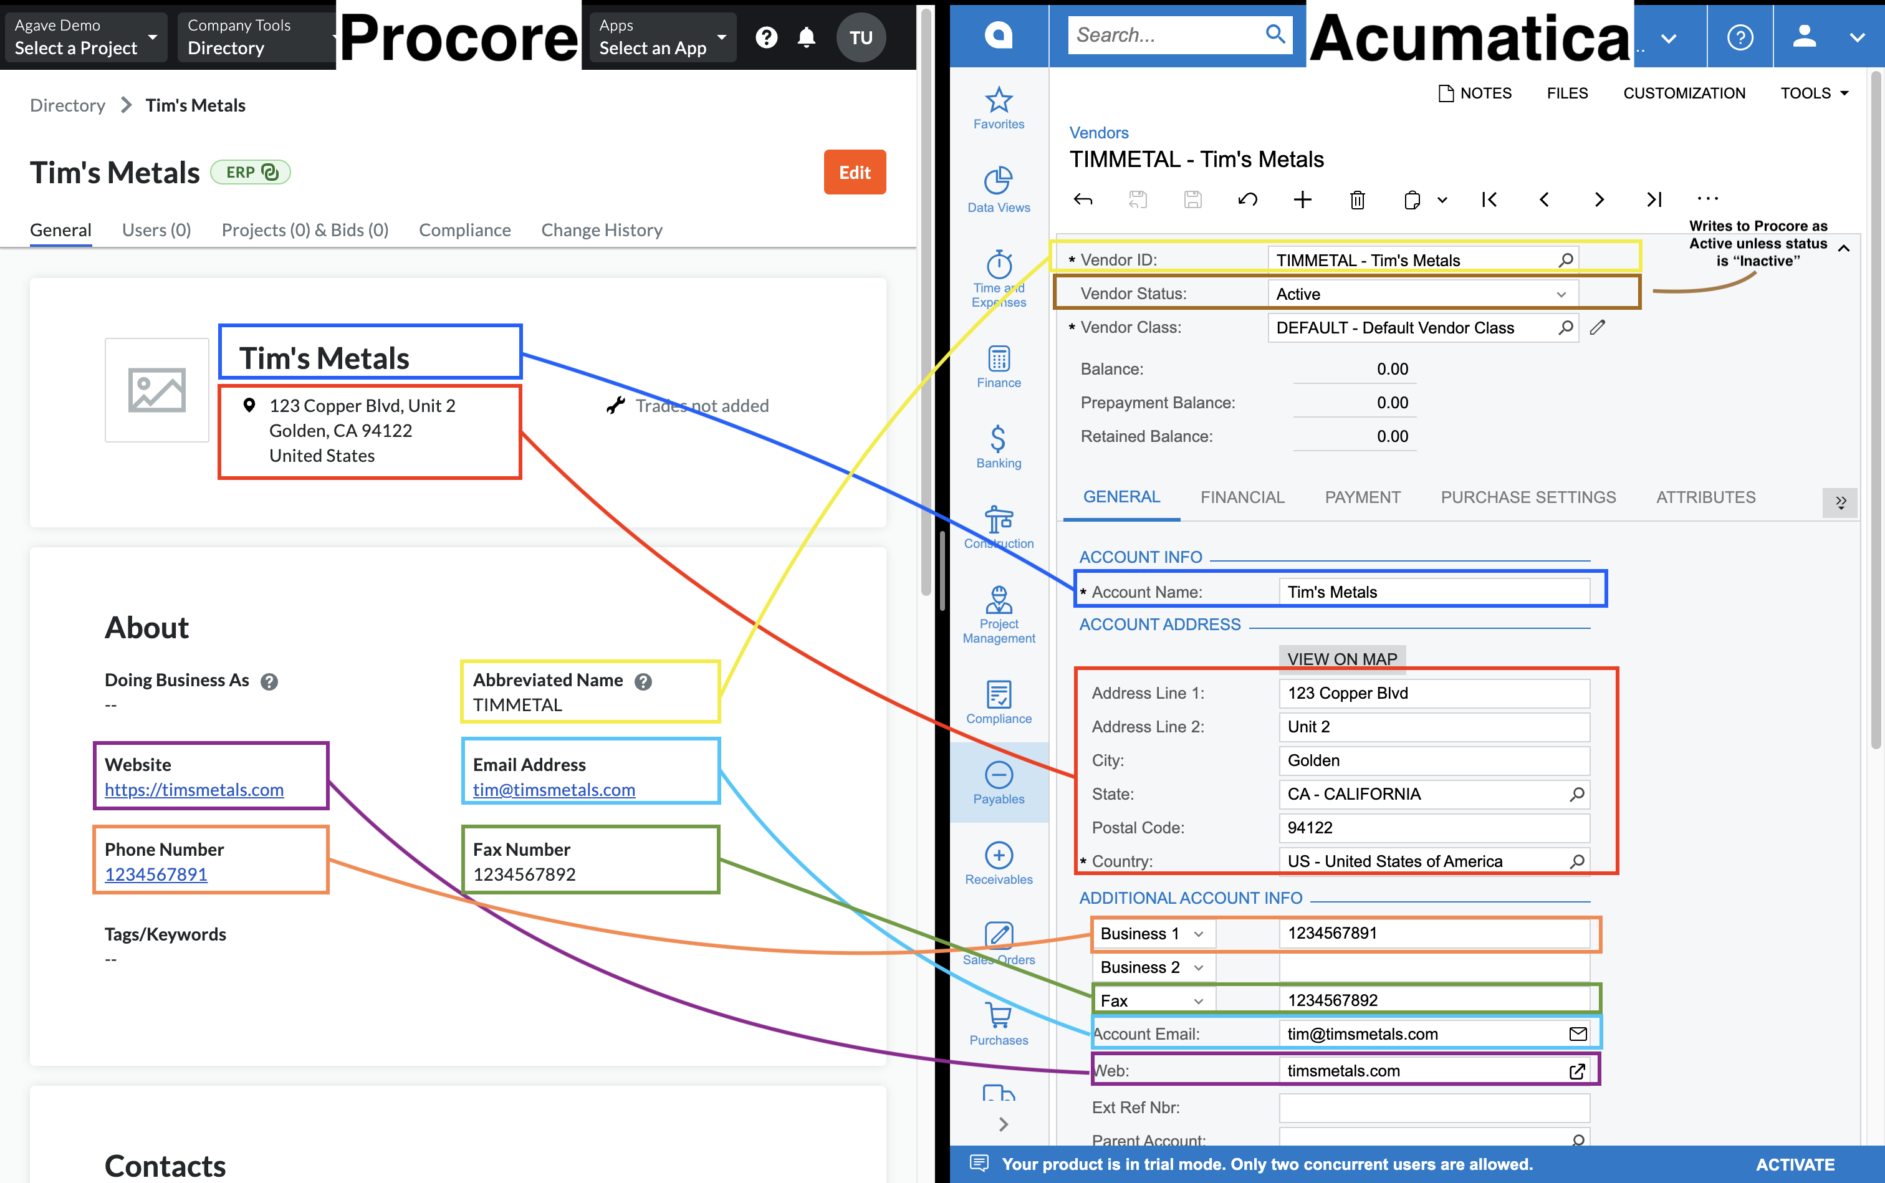Screen dimensions: 1885x1183
Task: Open website via Web external-link icon
Action: [x=1578, y=1071]
